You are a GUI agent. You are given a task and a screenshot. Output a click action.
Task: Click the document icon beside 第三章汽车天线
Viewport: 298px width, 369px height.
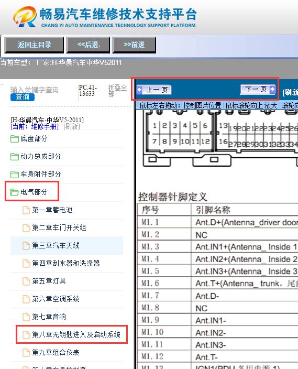pos(26,246)
